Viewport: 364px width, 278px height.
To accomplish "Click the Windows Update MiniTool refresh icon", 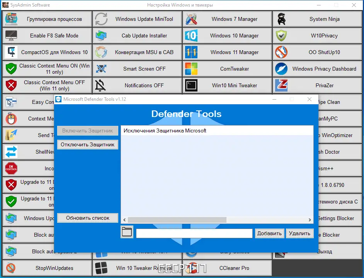I will pos(101,19).
